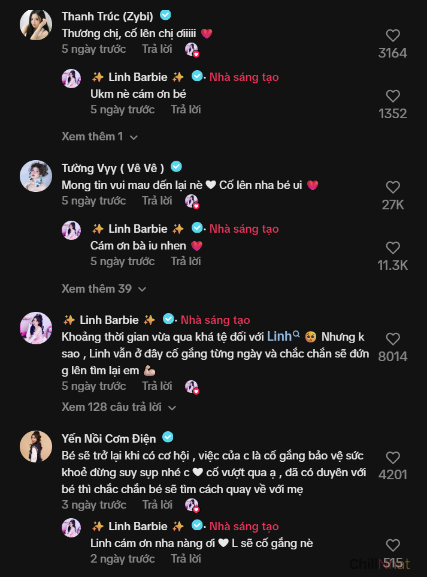Open Thanh Trúc (Zybi)'s profile avatar
Image resolution: width=427 pixels, height=577 pixels.
tap(35, 25)
